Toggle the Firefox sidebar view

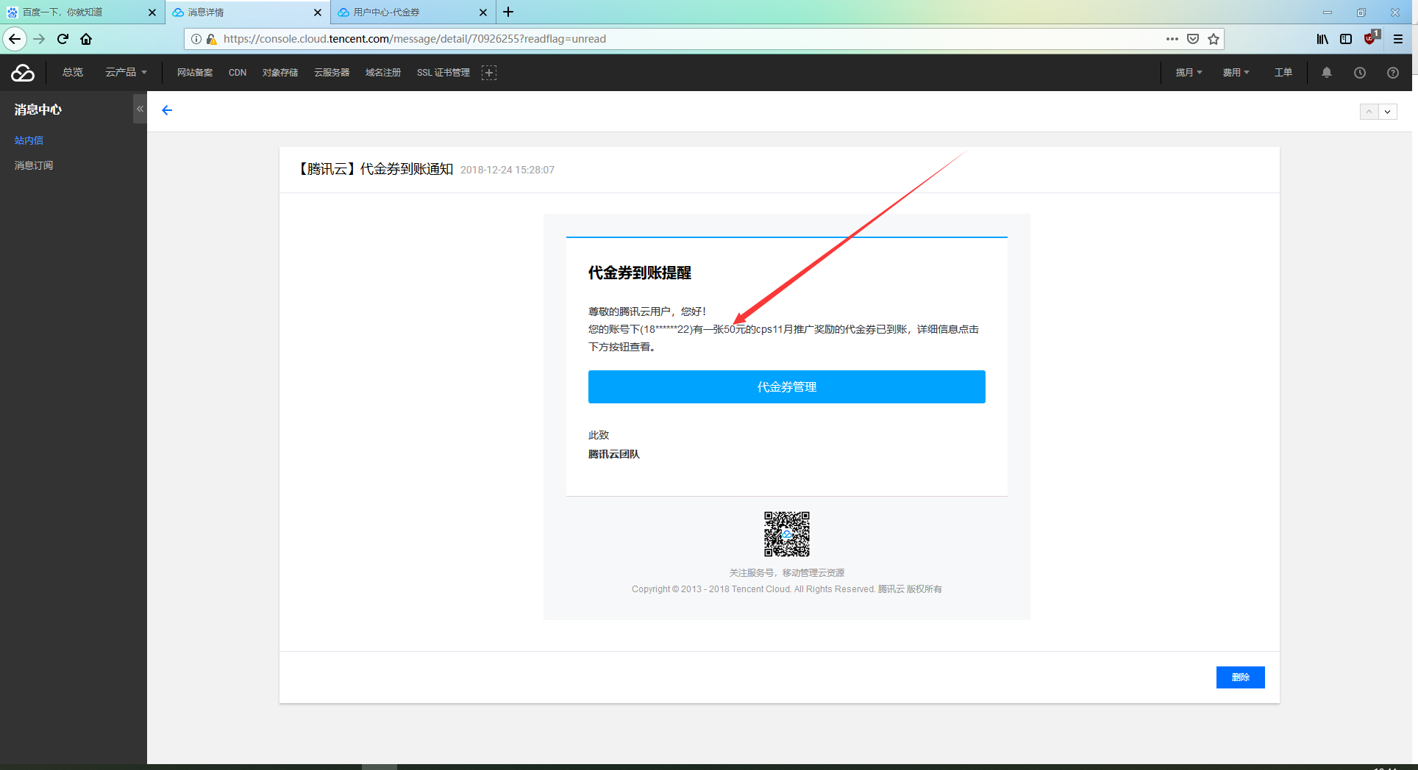click(1346, 39)
